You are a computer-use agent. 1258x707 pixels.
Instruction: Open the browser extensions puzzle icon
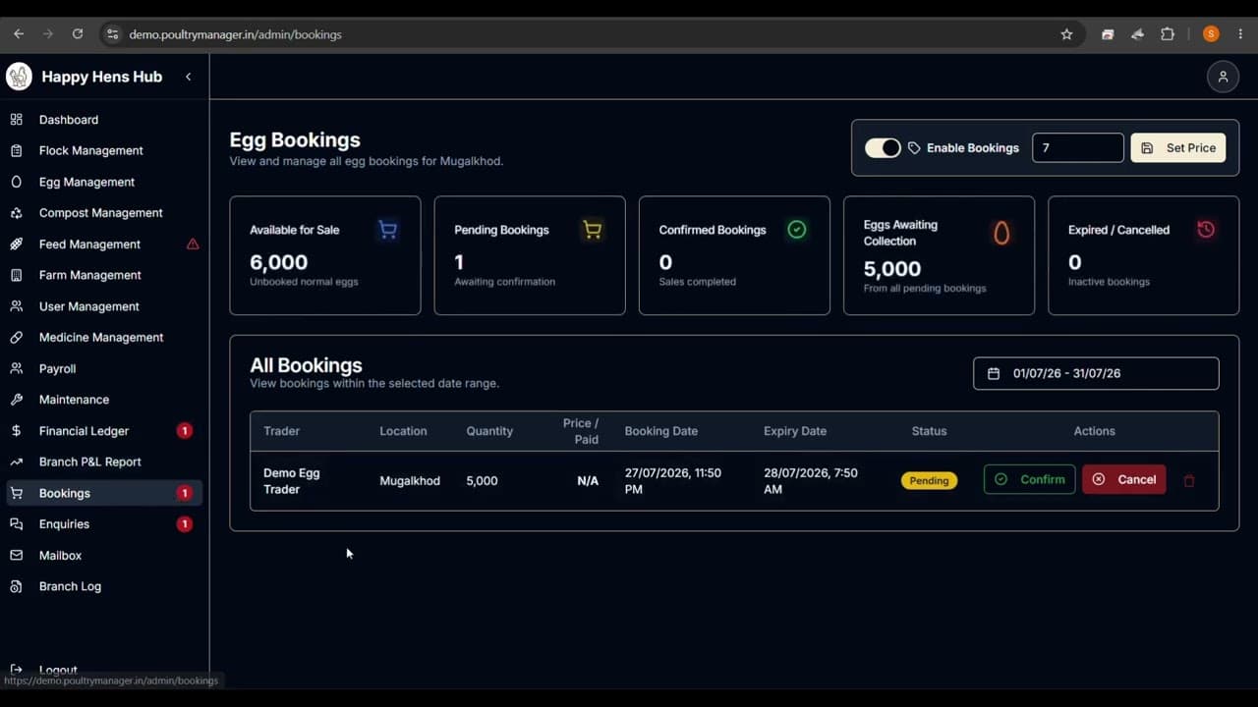point(1168,34)
